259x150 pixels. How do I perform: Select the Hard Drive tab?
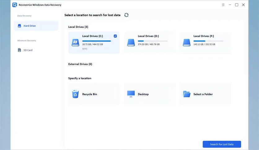[36, 26]
